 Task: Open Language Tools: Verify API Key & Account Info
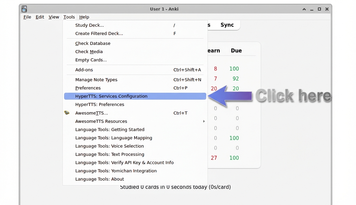(x=124, y=162)
